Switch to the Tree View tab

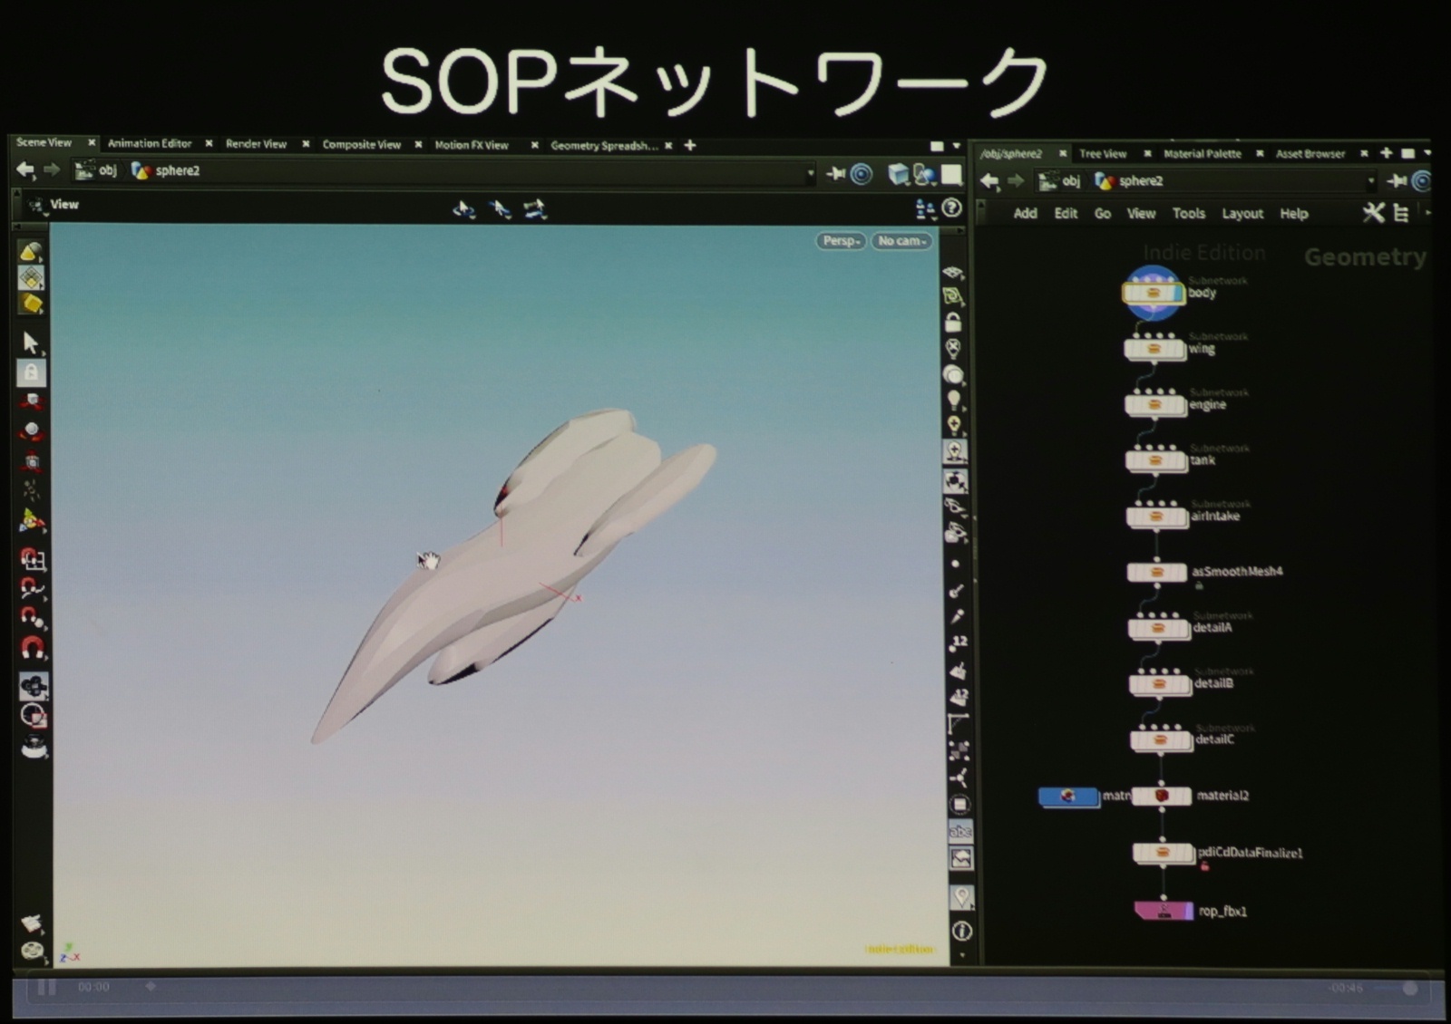[1103, 154]
